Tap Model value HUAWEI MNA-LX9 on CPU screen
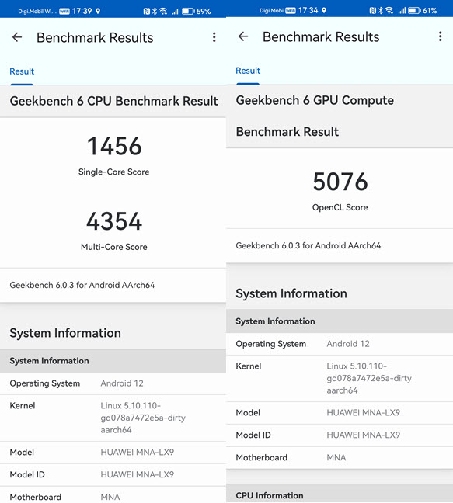453x503 pixels. pos(138,453)
